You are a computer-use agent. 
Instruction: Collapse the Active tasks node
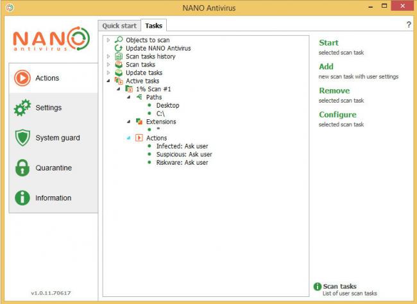click(108, 81)
